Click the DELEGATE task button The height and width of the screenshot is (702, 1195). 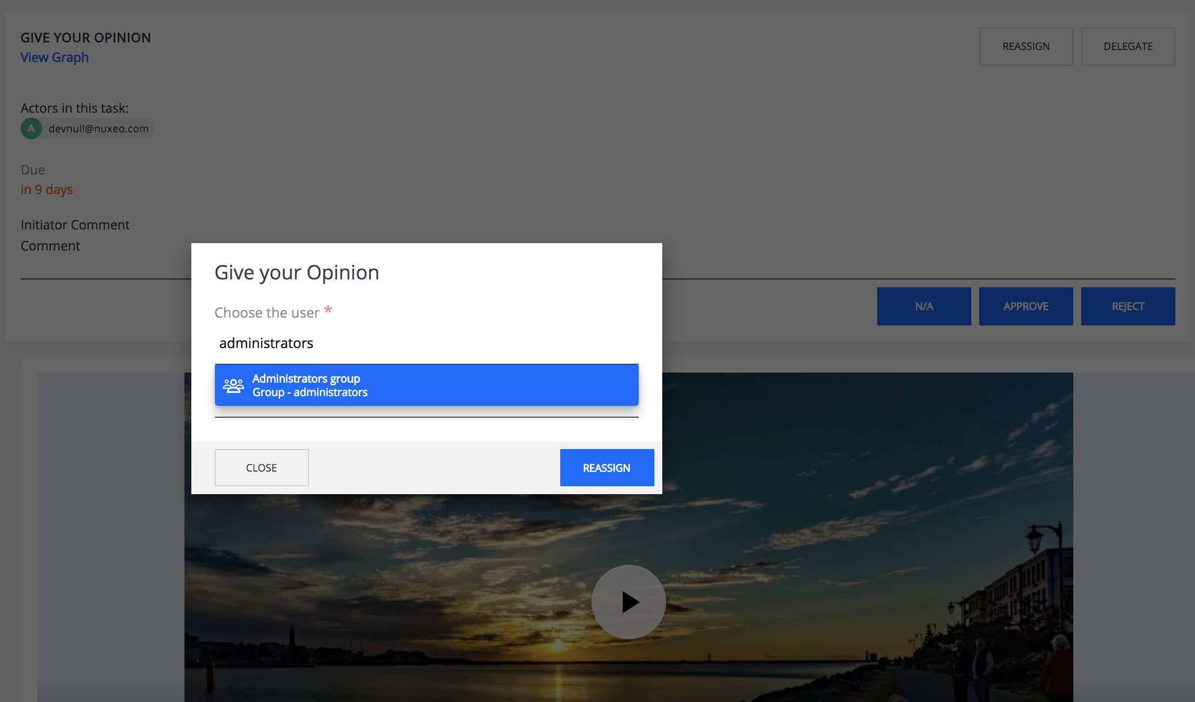tap(1128, 47)
